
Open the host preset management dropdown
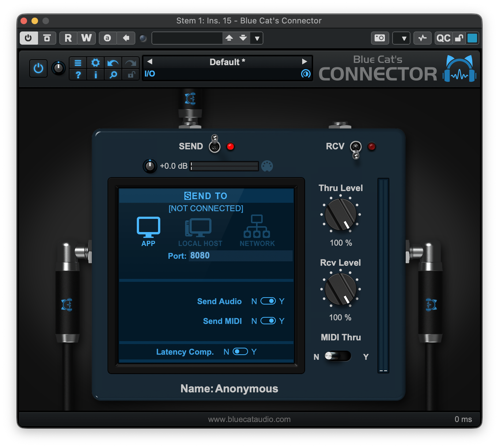[x=257, y=38]
